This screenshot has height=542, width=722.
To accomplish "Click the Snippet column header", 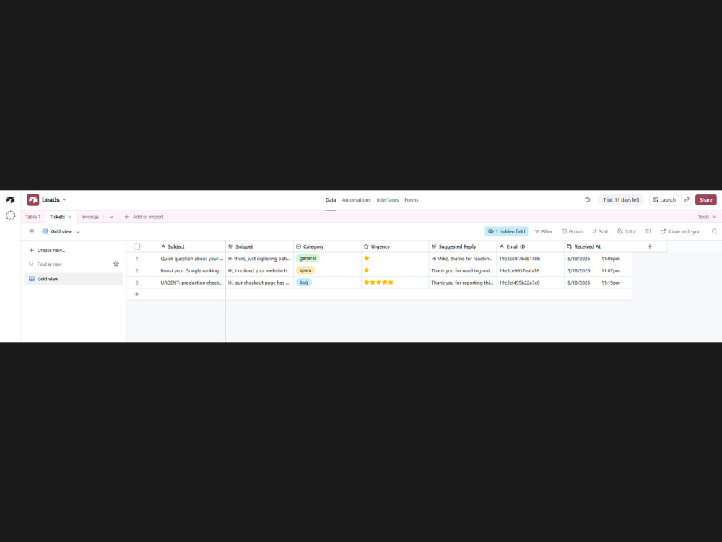I will point(259,246).
